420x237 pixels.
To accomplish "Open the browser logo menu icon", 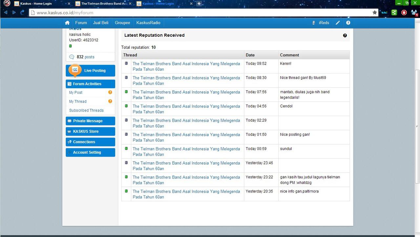I will point(6,4).
